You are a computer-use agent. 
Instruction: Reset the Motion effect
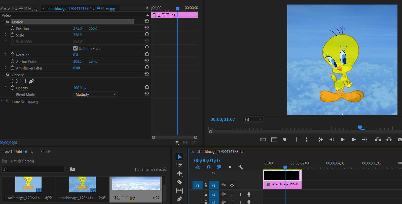point(147,21)
